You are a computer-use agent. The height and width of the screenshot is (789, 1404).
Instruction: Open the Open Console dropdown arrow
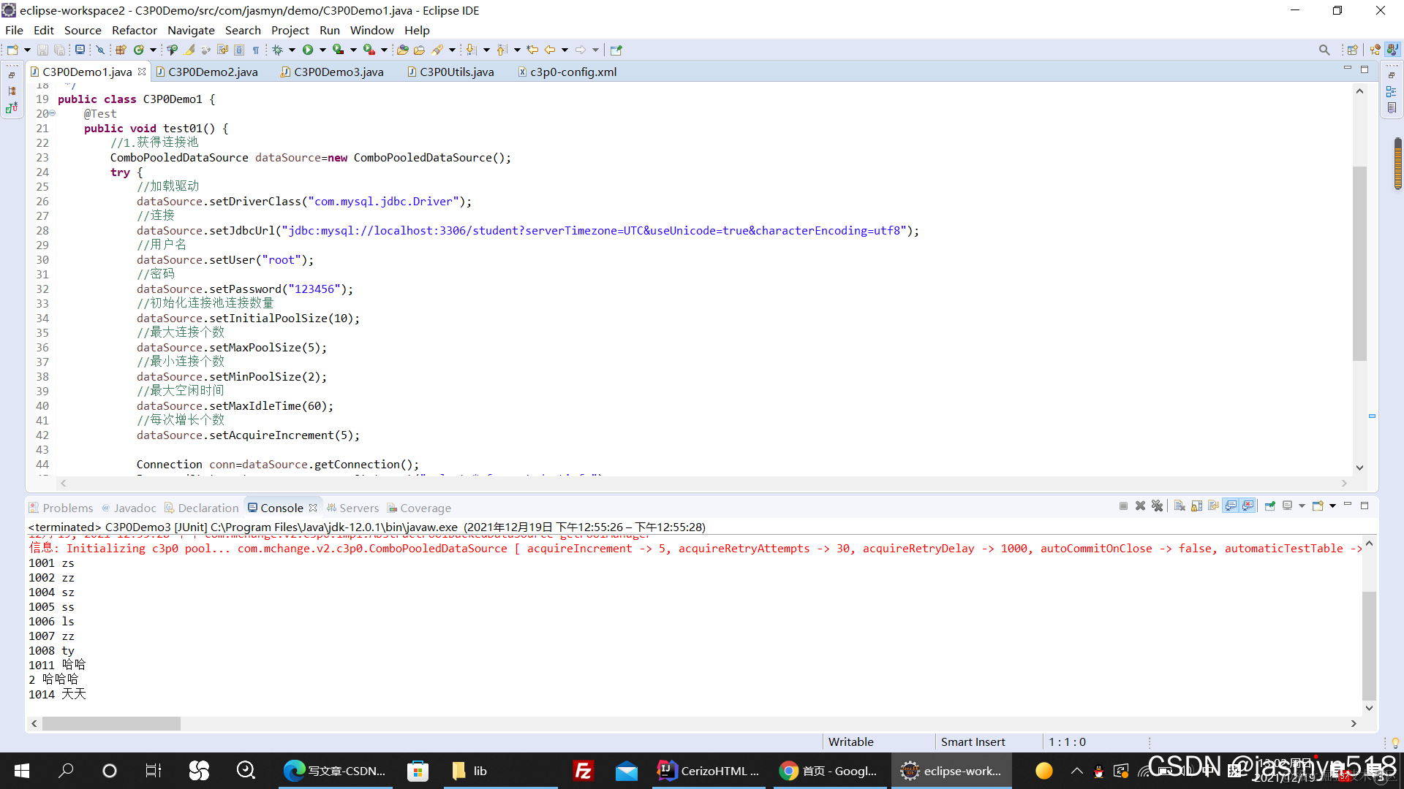point(1332,506)
